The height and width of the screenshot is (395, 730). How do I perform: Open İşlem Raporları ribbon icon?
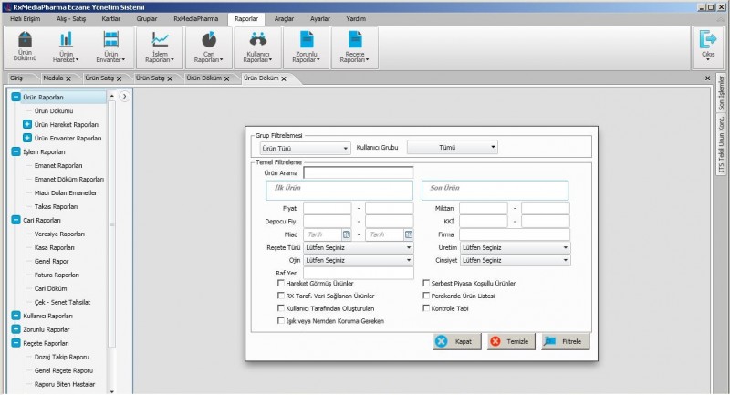coord(160,40)
